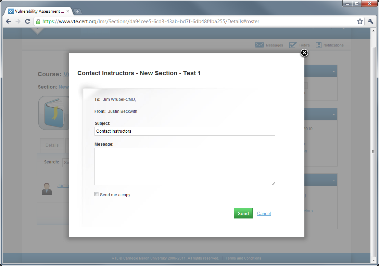
Task: Select the Vulnerability Assessment browser tab
Action: pyautogui.click(x=39, y=11)
